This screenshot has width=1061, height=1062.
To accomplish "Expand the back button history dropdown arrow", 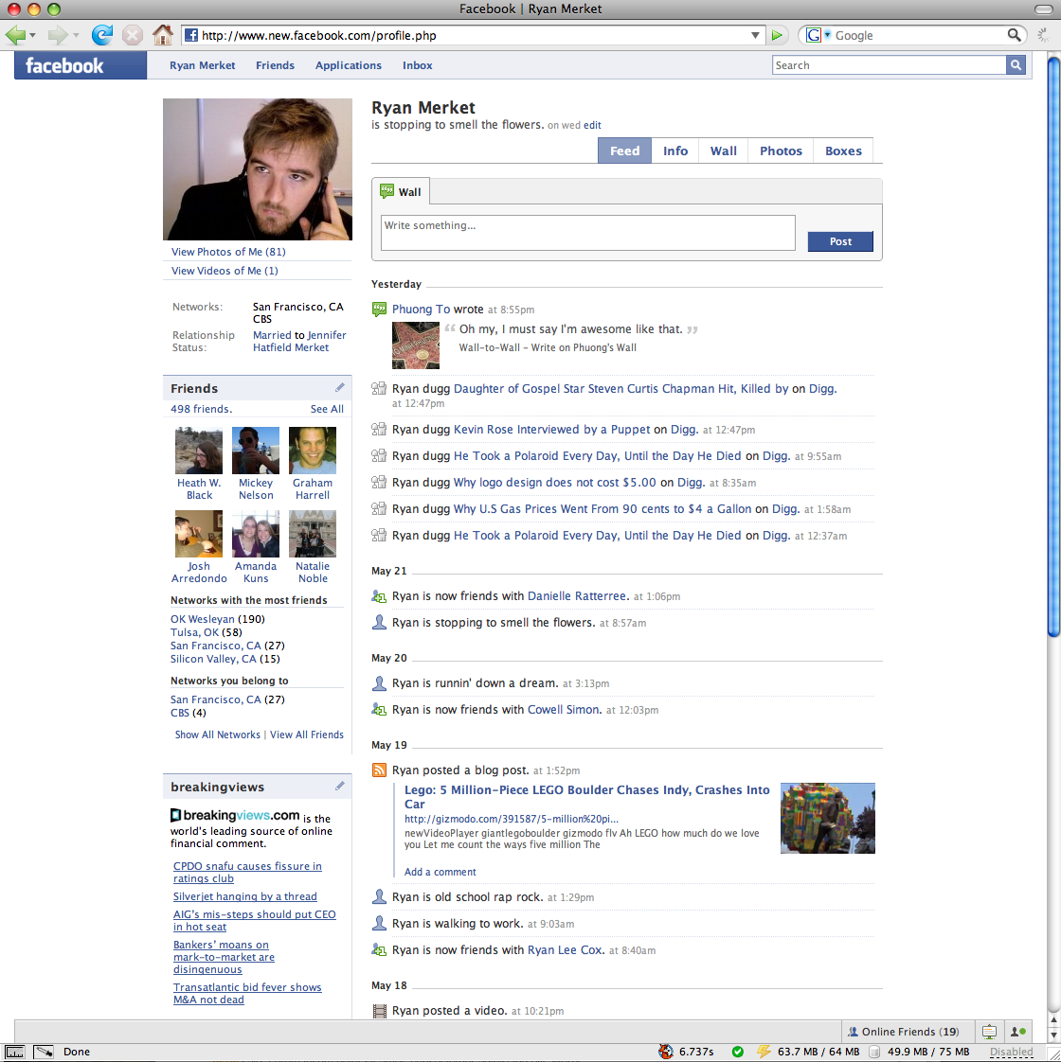I will (32, 35).
